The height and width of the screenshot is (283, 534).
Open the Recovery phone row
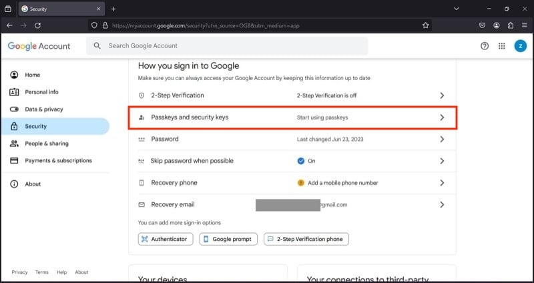(292, 182)
